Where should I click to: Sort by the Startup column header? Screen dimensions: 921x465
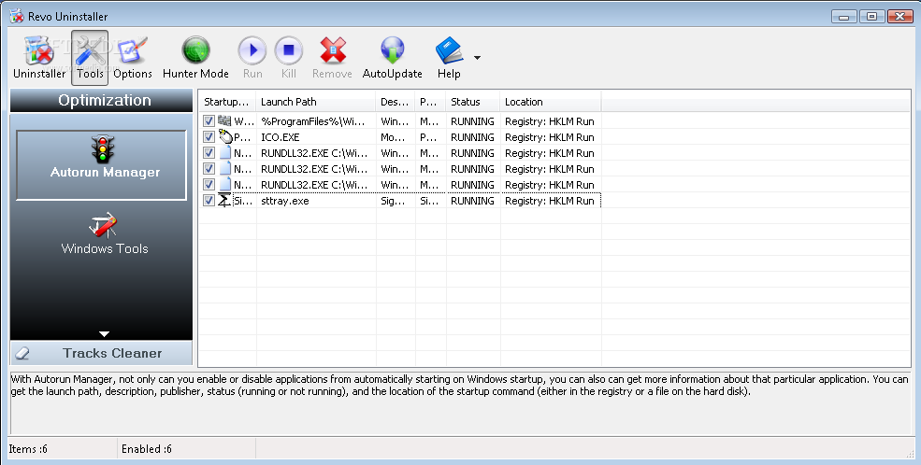click(226, 102)
